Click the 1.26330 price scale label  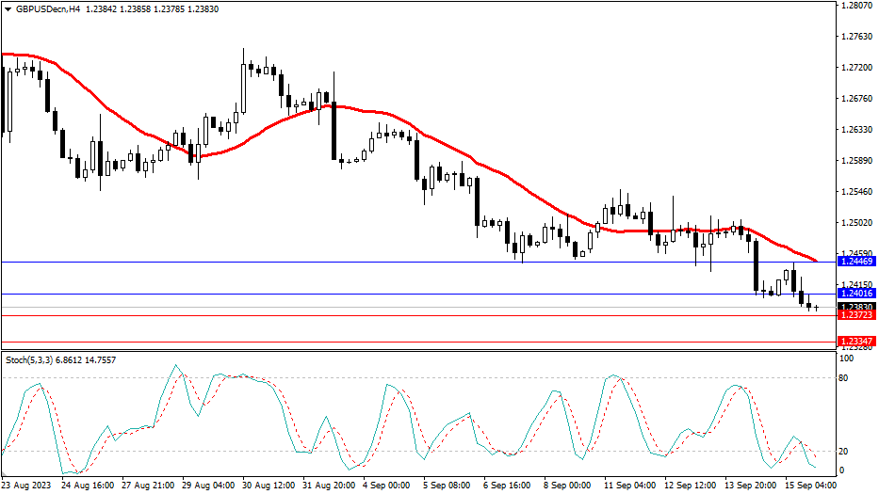(855, 130)
